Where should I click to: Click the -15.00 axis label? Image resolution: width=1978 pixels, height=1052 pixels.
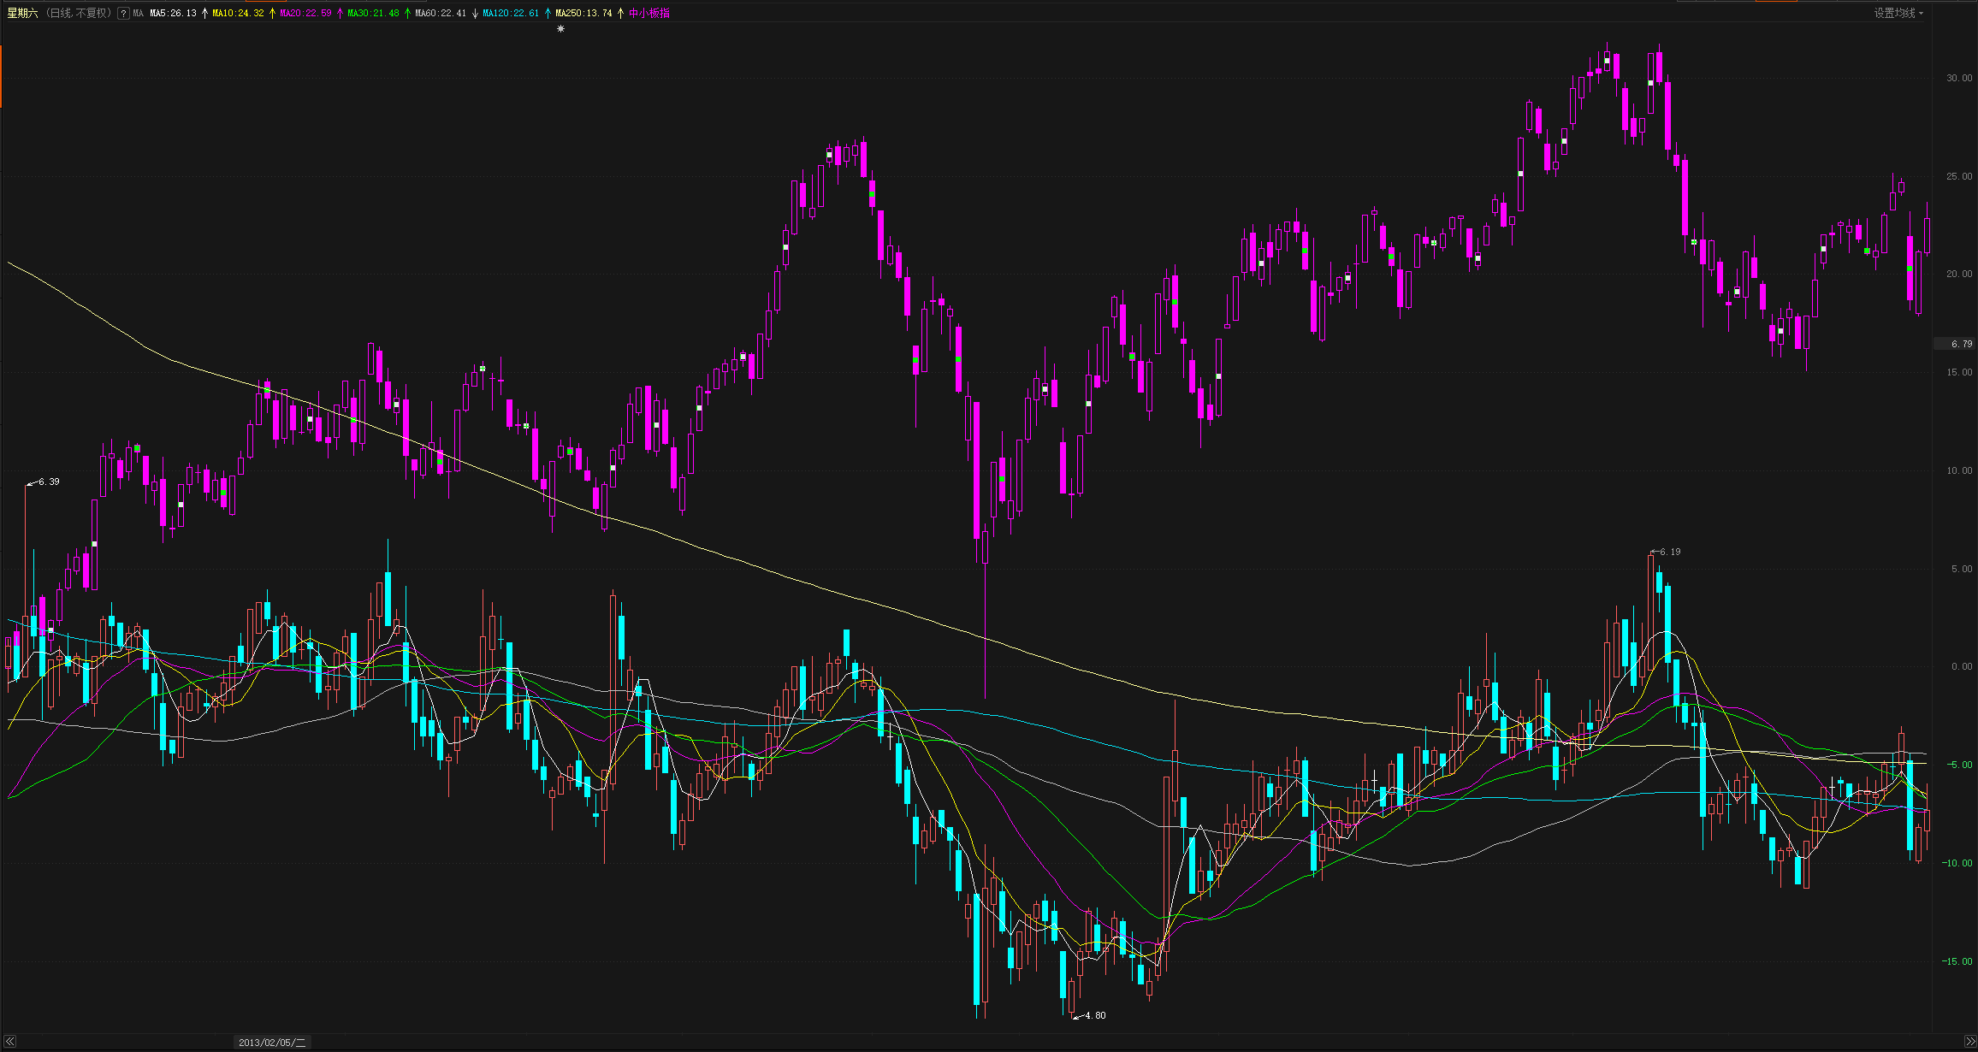1957,961
